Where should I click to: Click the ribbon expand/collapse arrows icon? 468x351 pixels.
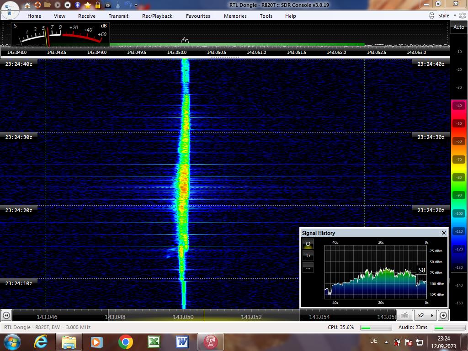[431, 16]
